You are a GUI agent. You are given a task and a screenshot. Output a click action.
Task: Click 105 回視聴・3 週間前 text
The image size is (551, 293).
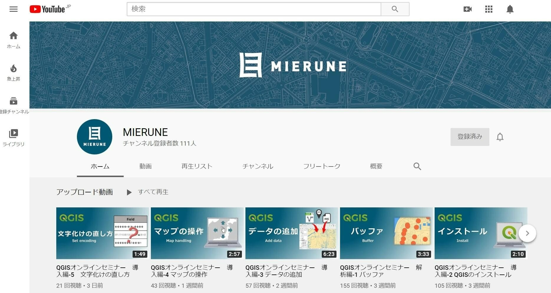pos(462,286)
